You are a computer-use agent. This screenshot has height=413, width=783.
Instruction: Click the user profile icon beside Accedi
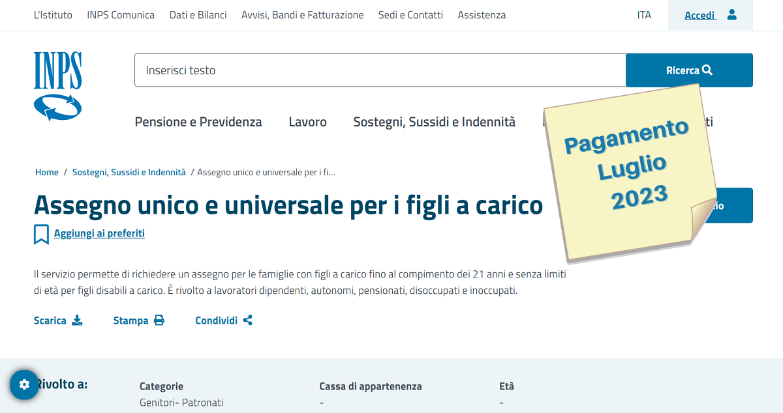[731, 14]
